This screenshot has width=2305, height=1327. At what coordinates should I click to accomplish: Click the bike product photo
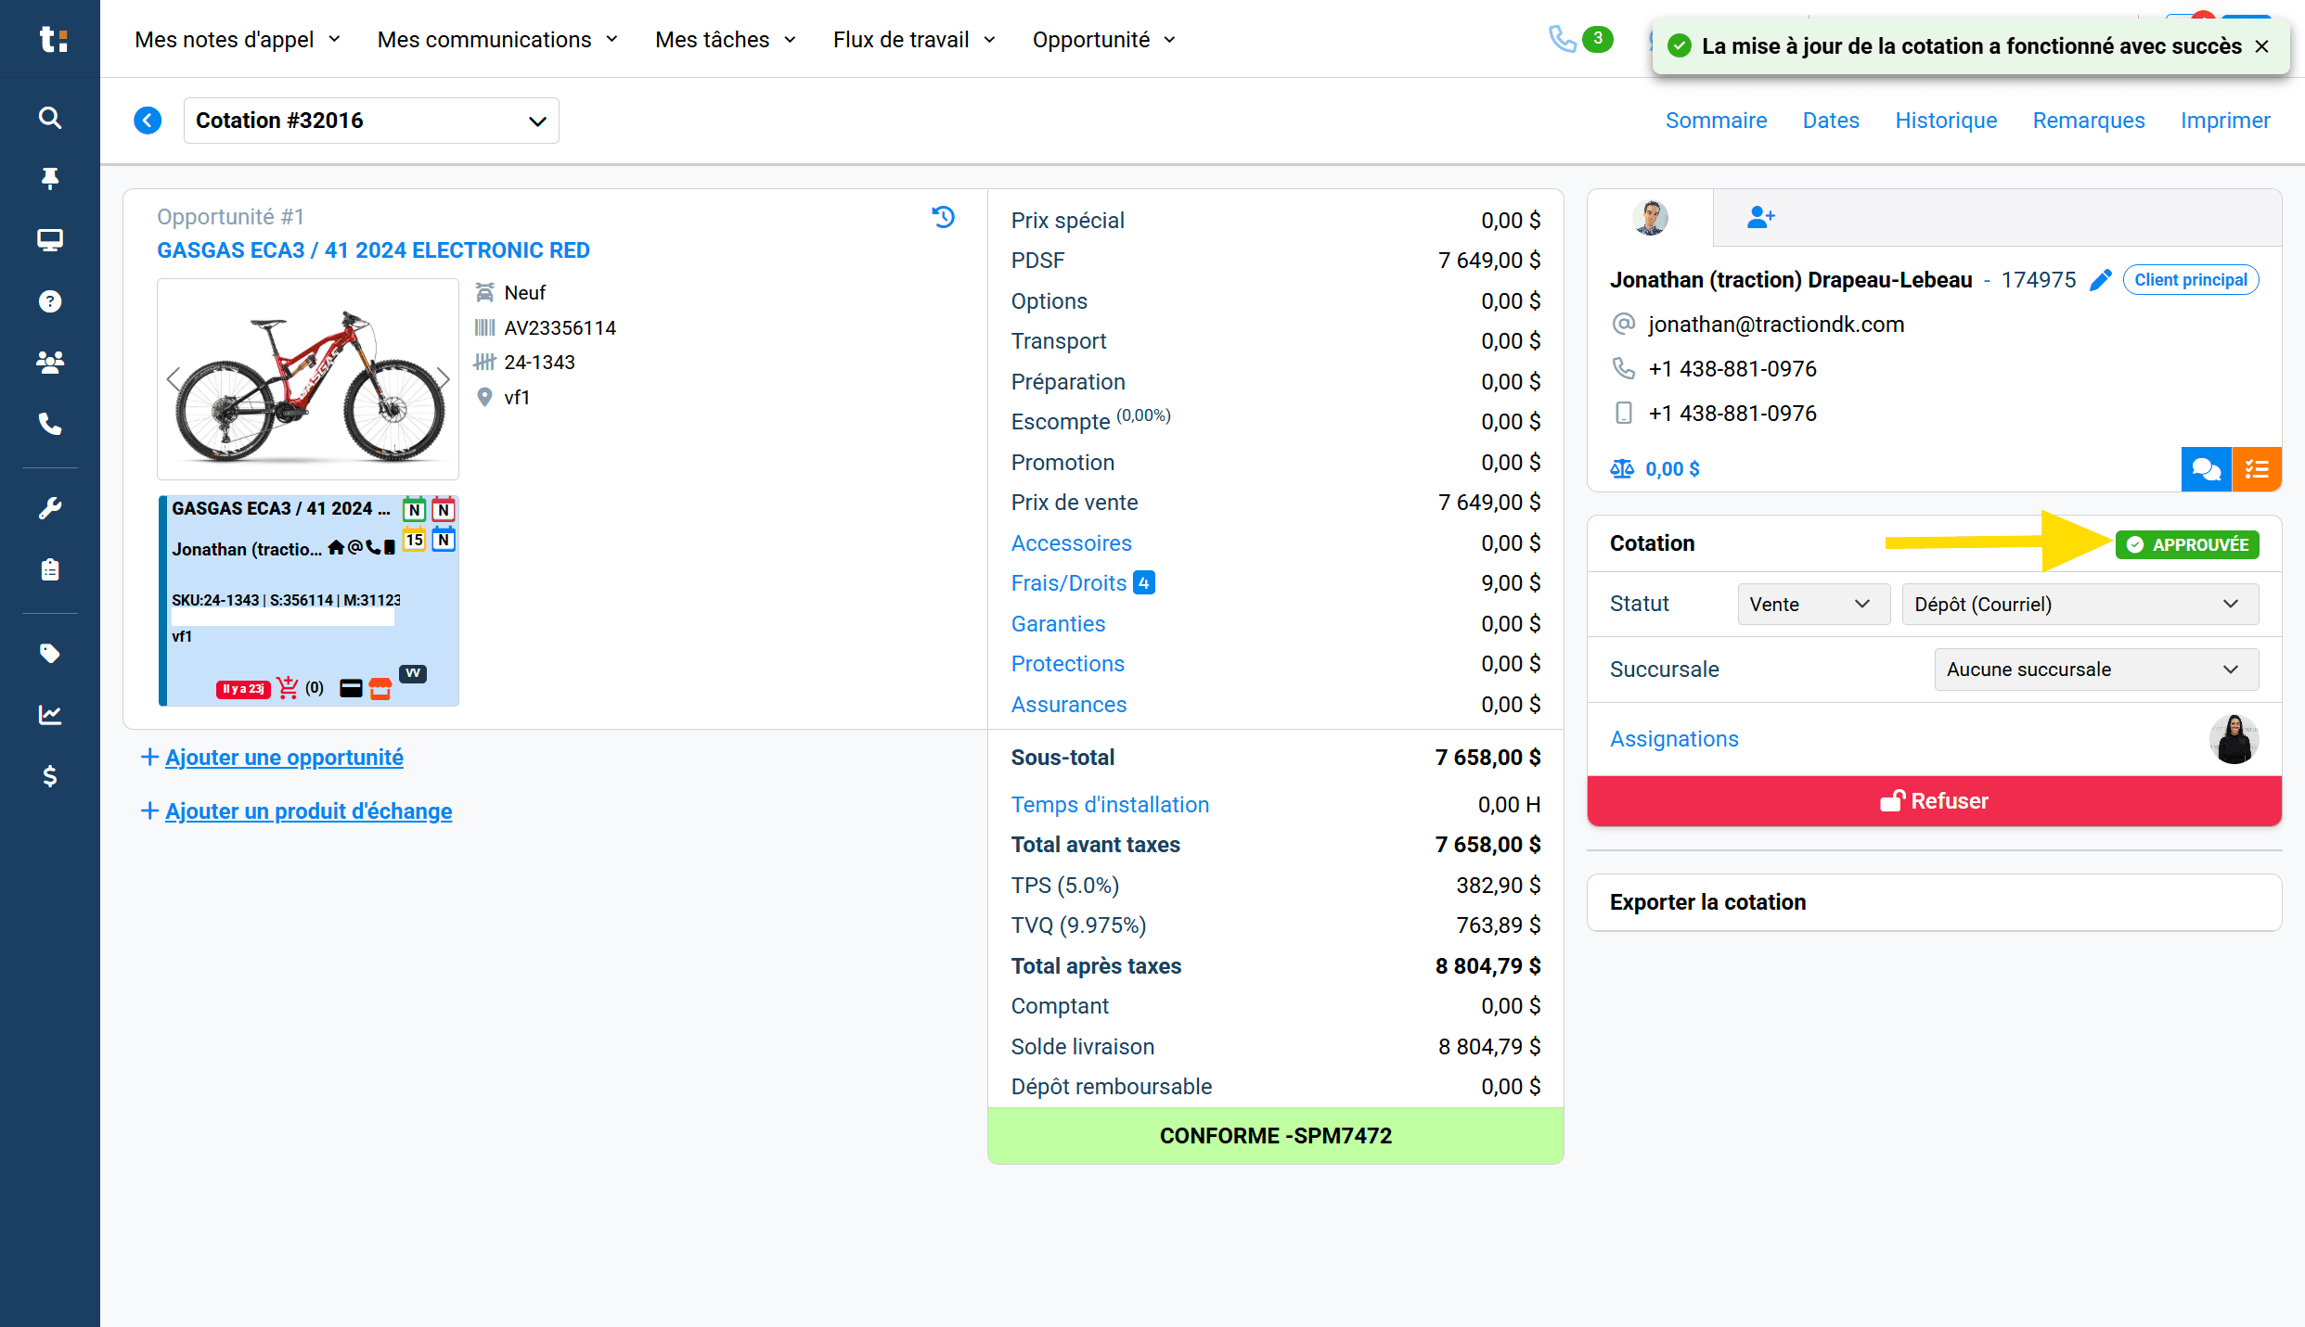coord(308,379)
